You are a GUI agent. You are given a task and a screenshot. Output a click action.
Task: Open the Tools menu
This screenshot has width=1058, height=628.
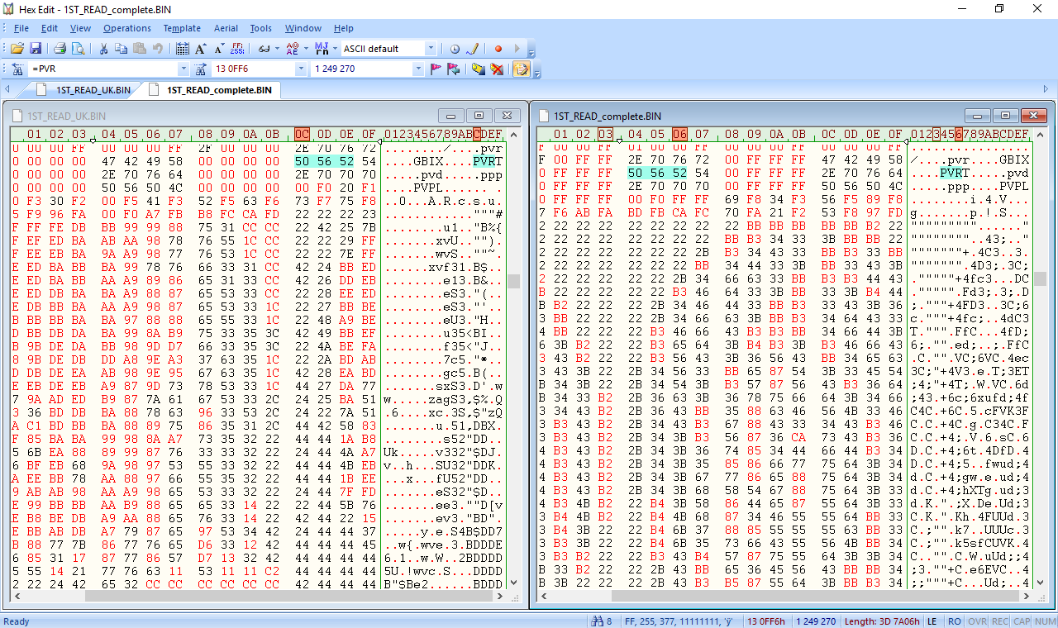(261, 28)
